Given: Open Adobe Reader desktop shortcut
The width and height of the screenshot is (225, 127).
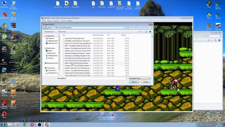Looking at the screenshot, I should click(x=4, y=104).
